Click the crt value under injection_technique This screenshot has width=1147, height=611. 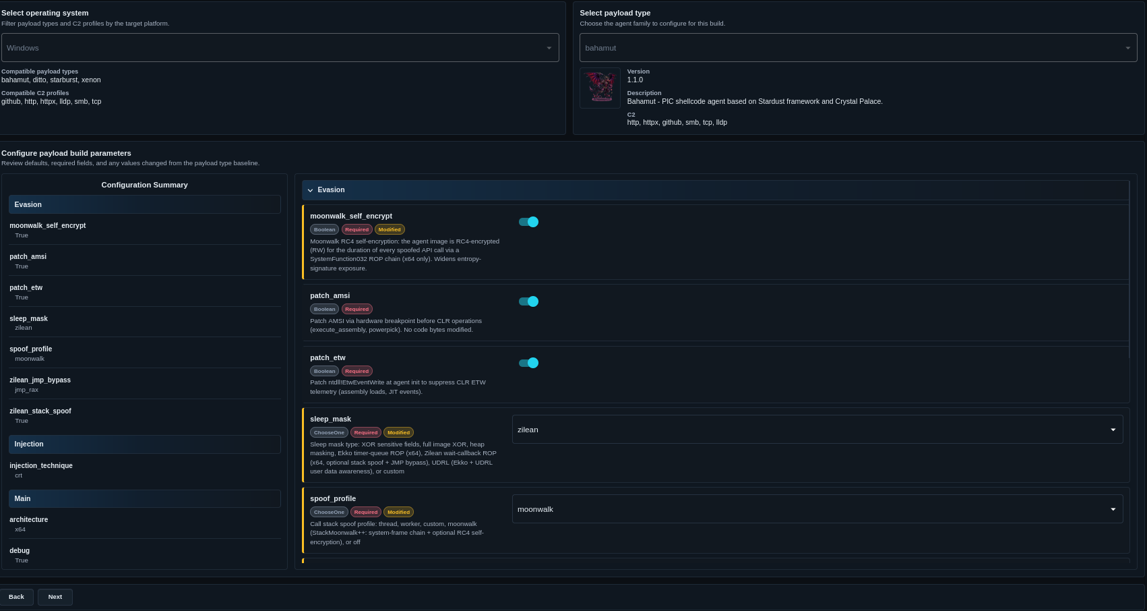coord(19,475)
